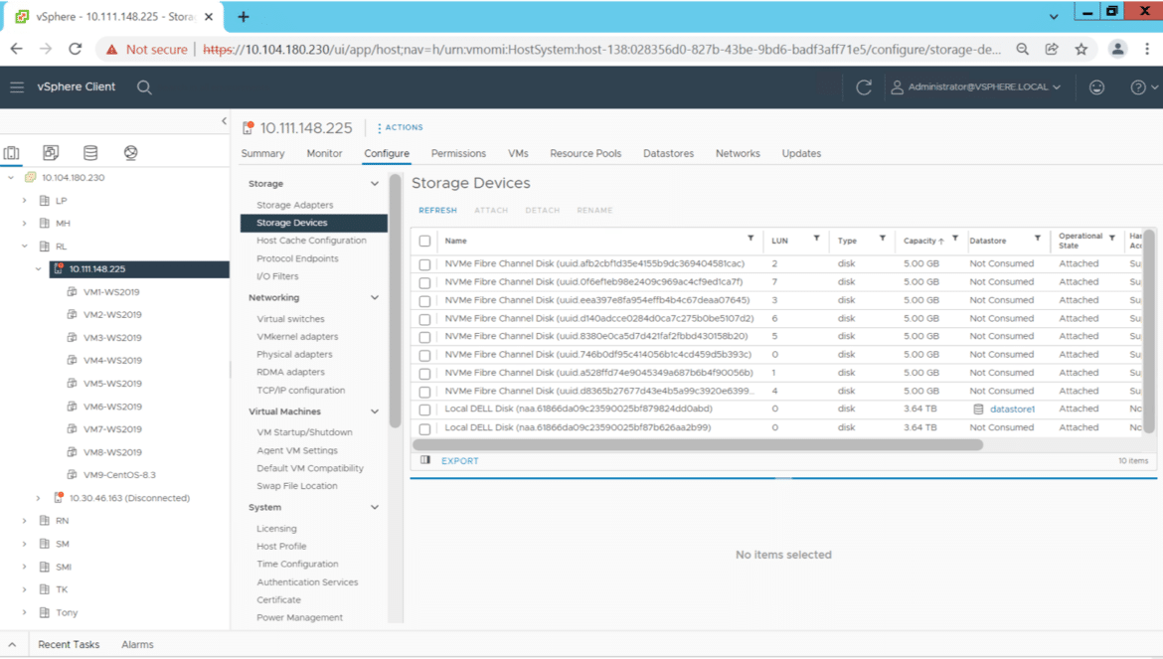This screenshot has width=1163, height=659.
Task: Click the Operational State column filter icon
Action: 1112,239
